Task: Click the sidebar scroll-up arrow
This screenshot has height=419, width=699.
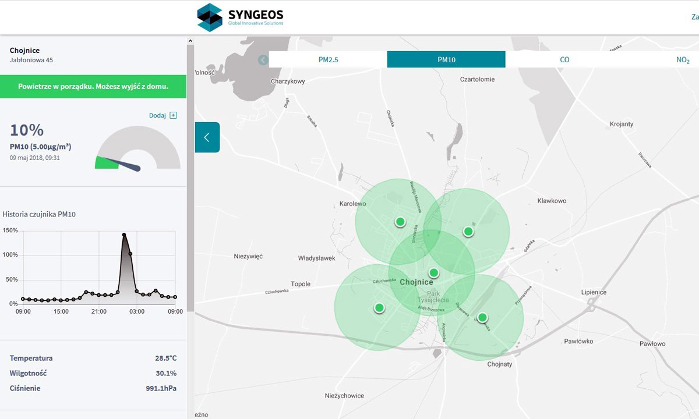Action: [x=190, y=40]
